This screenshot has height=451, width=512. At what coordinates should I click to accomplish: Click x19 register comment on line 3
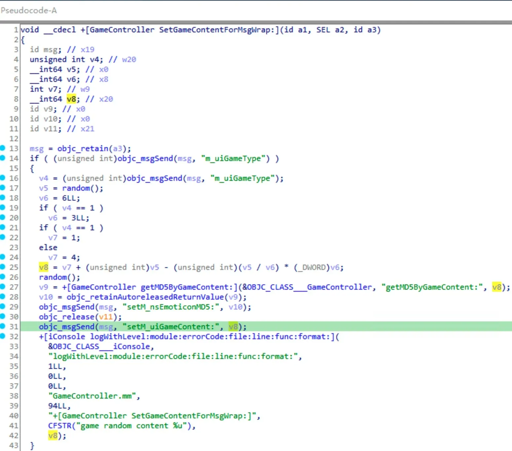(88, 49)
